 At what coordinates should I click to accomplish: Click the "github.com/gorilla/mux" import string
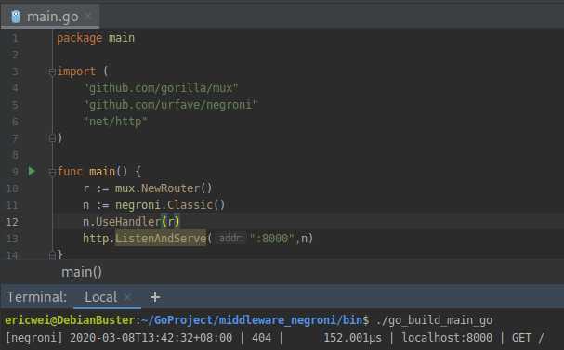click(x=161, y=87)
